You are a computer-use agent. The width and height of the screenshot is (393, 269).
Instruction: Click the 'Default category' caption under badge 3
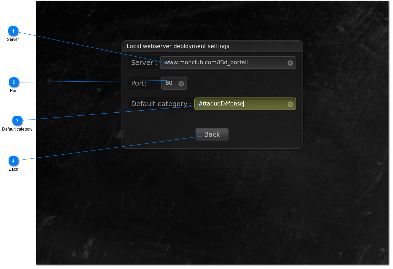click(x=17, y=129)
